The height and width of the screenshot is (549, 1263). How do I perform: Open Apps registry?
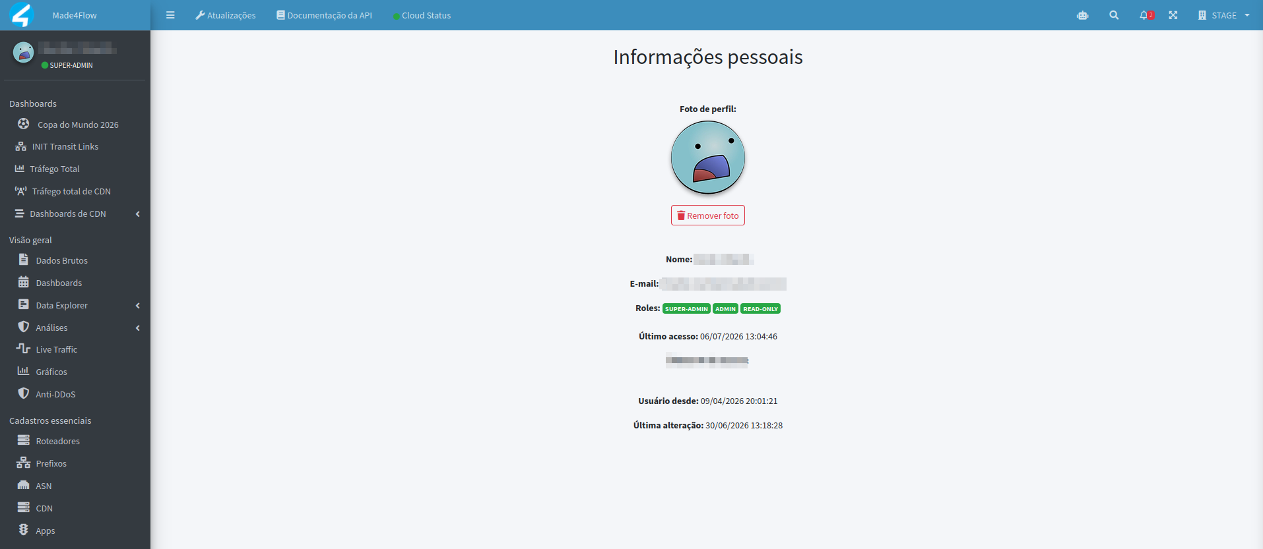(x=46, y=531)
